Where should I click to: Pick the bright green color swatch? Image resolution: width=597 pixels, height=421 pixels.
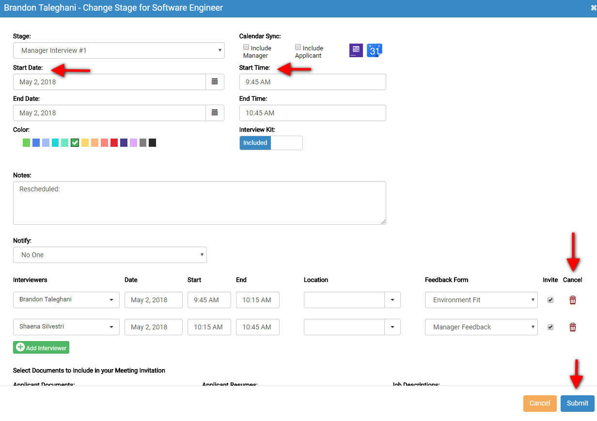(x=27, y=143)
